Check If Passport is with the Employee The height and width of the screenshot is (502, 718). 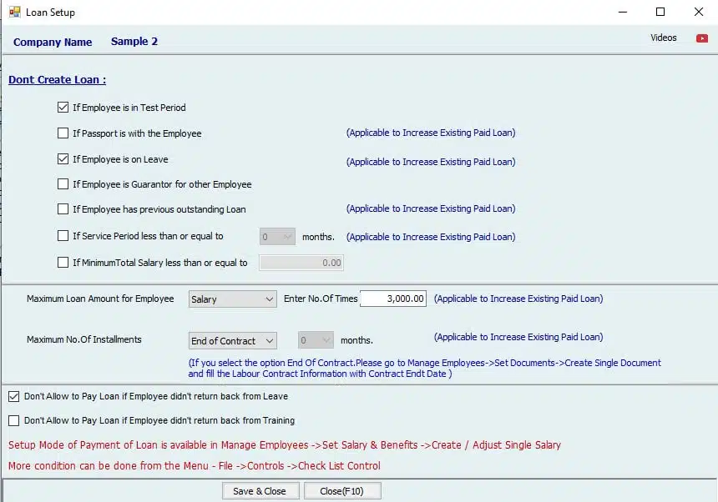(63, 133)
